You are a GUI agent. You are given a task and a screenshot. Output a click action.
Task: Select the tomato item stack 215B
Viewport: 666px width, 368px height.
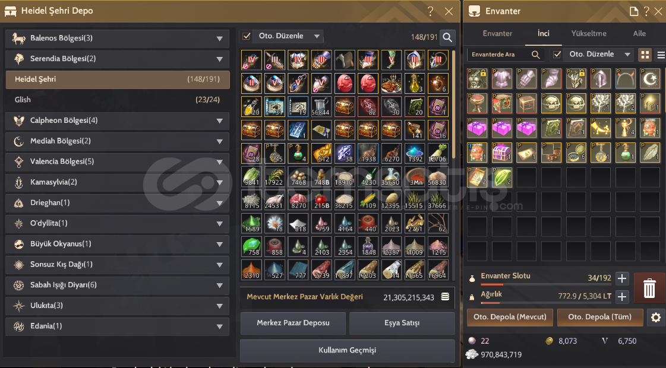click(321, 200)
